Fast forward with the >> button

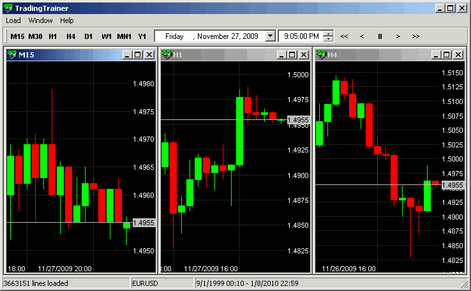tap(415, 36)
